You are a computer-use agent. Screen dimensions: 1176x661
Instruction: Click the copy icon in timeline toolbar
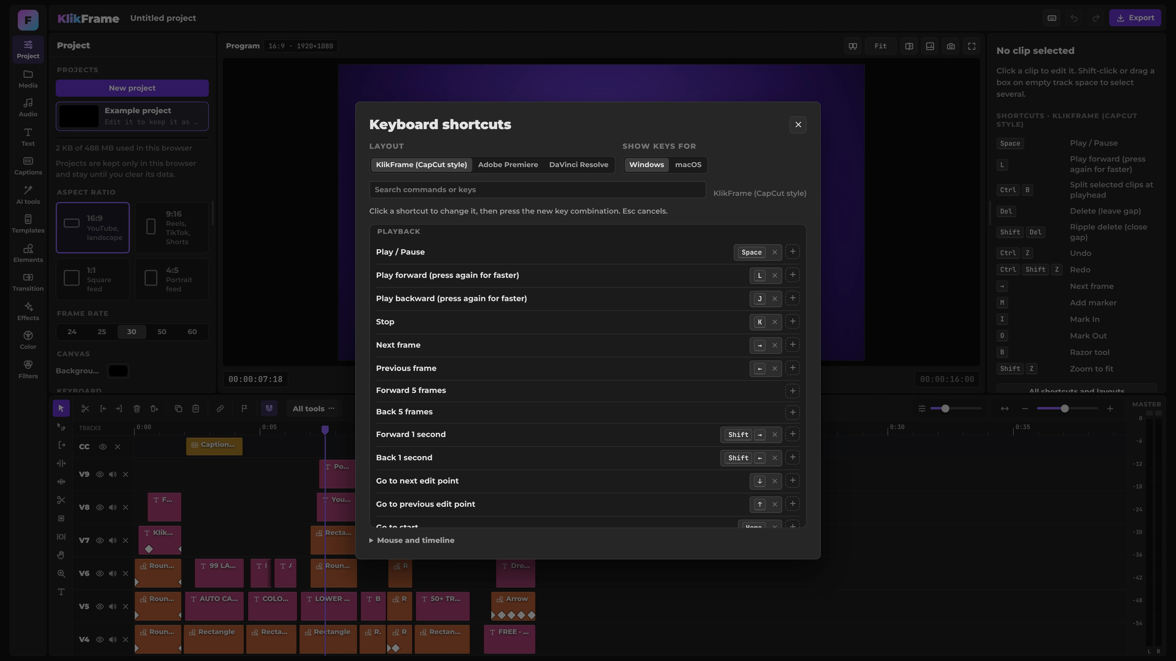pyautogui.click(x=179, y=408)
